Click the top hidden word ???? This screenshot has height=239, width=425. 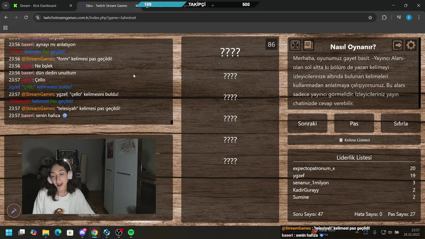(230, 52)
